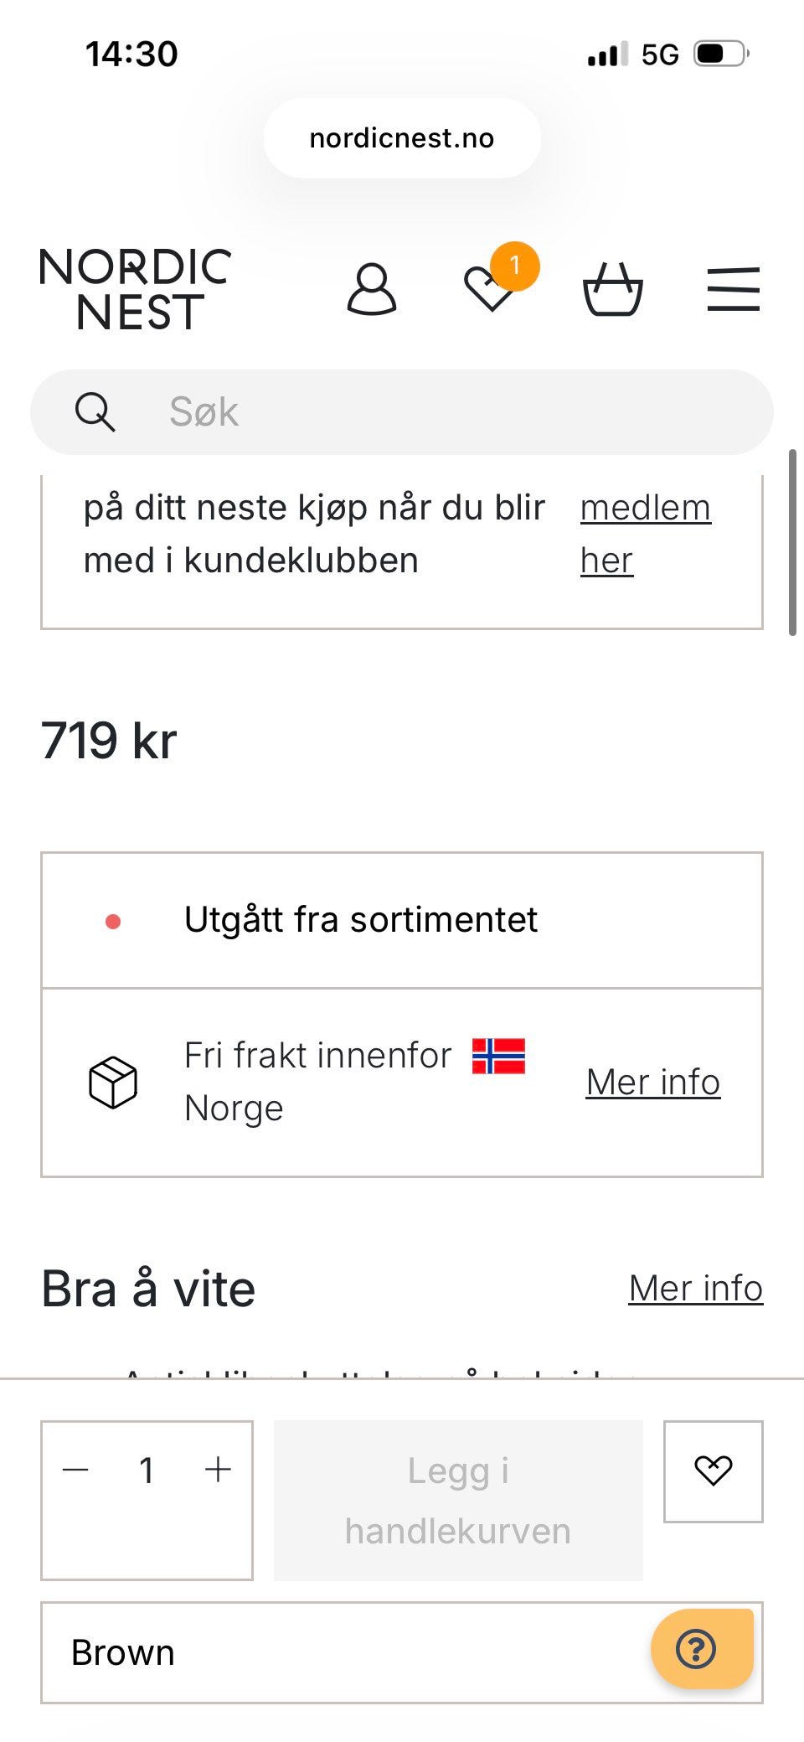Viewport: 804px width, 1742px height.
Task: Open the wishlist heart icon in header
Action: [490, 289]
